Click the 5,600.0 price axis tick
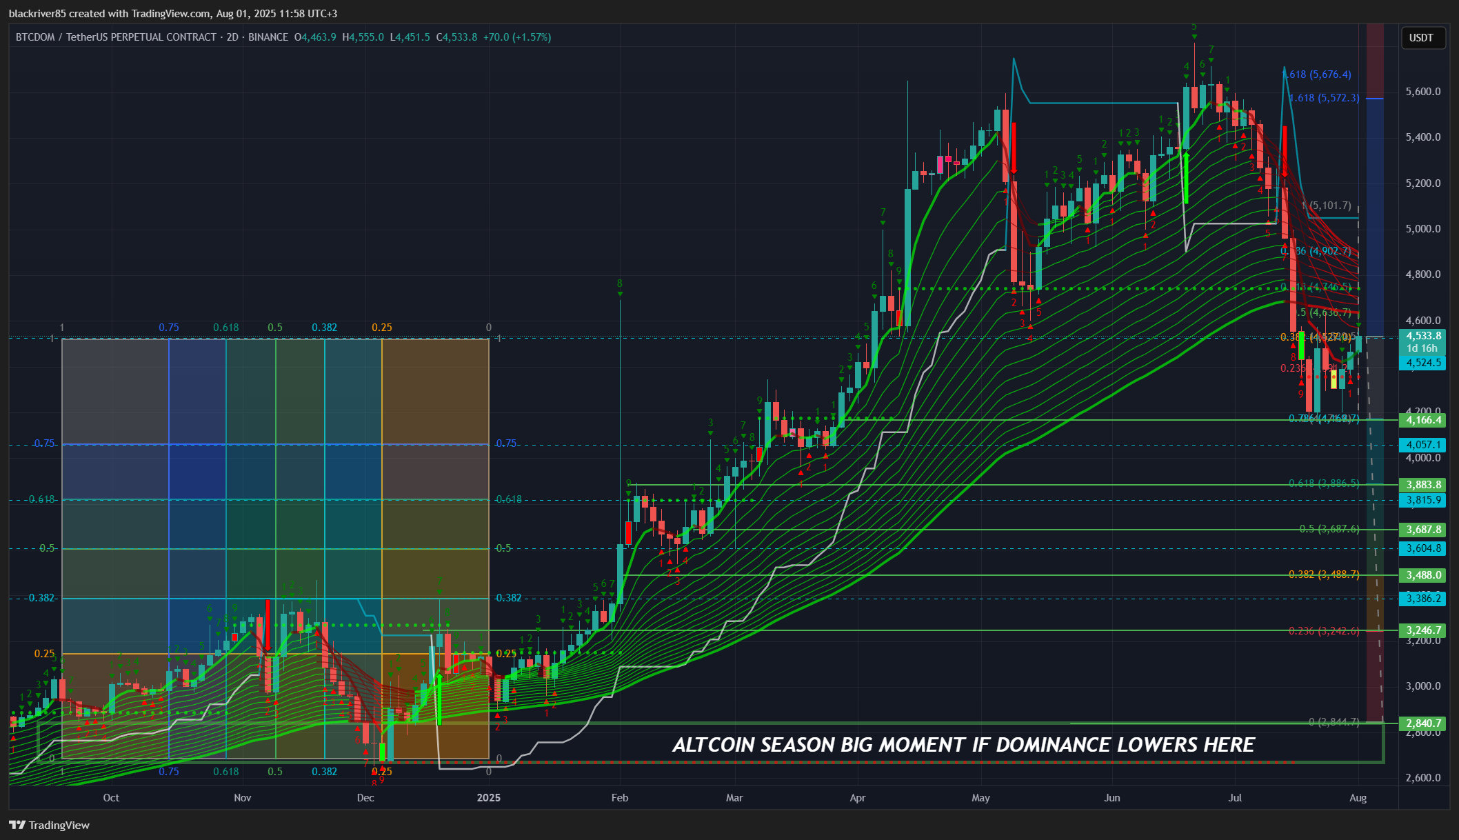1459x840 pixels. click(1423, 92)
